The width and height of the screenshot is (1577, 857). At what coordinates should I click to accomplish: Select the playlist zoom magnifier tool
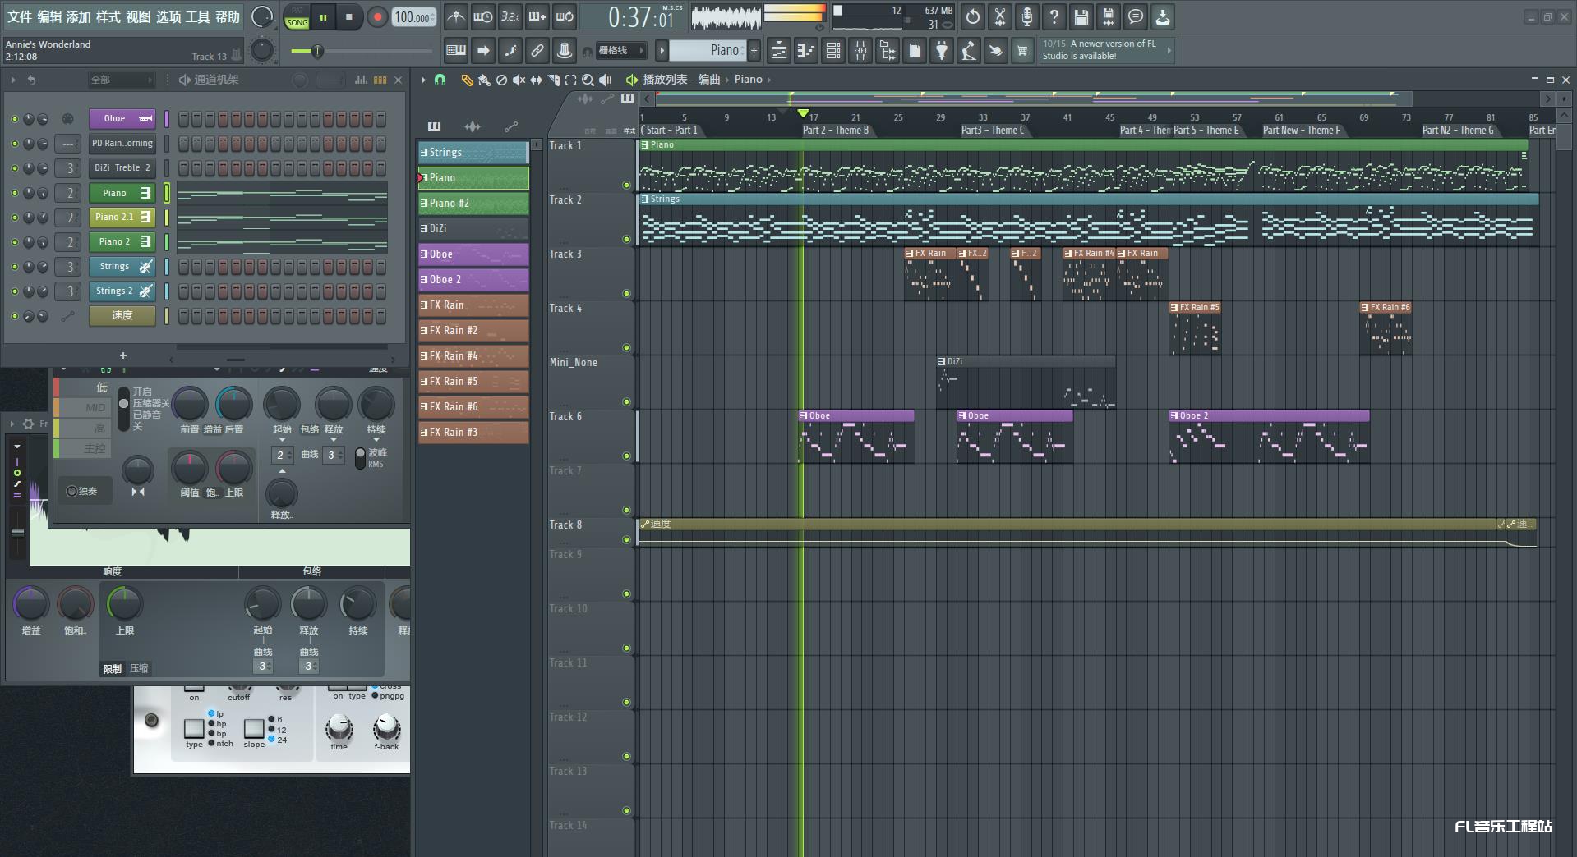[588, 80]
